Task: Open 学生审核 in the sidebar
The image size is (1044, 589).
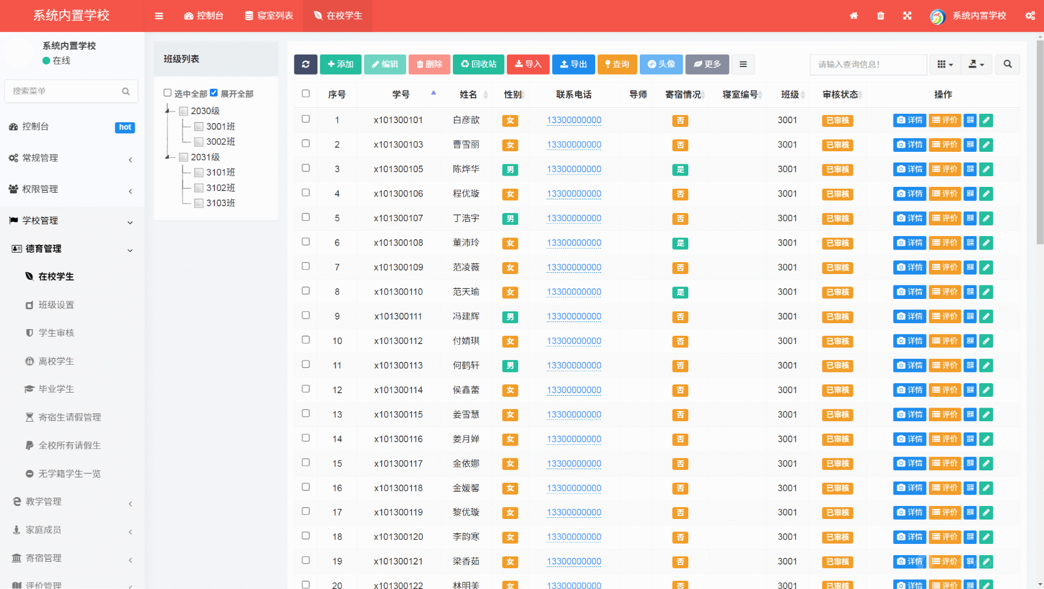Action: point(56,333)
